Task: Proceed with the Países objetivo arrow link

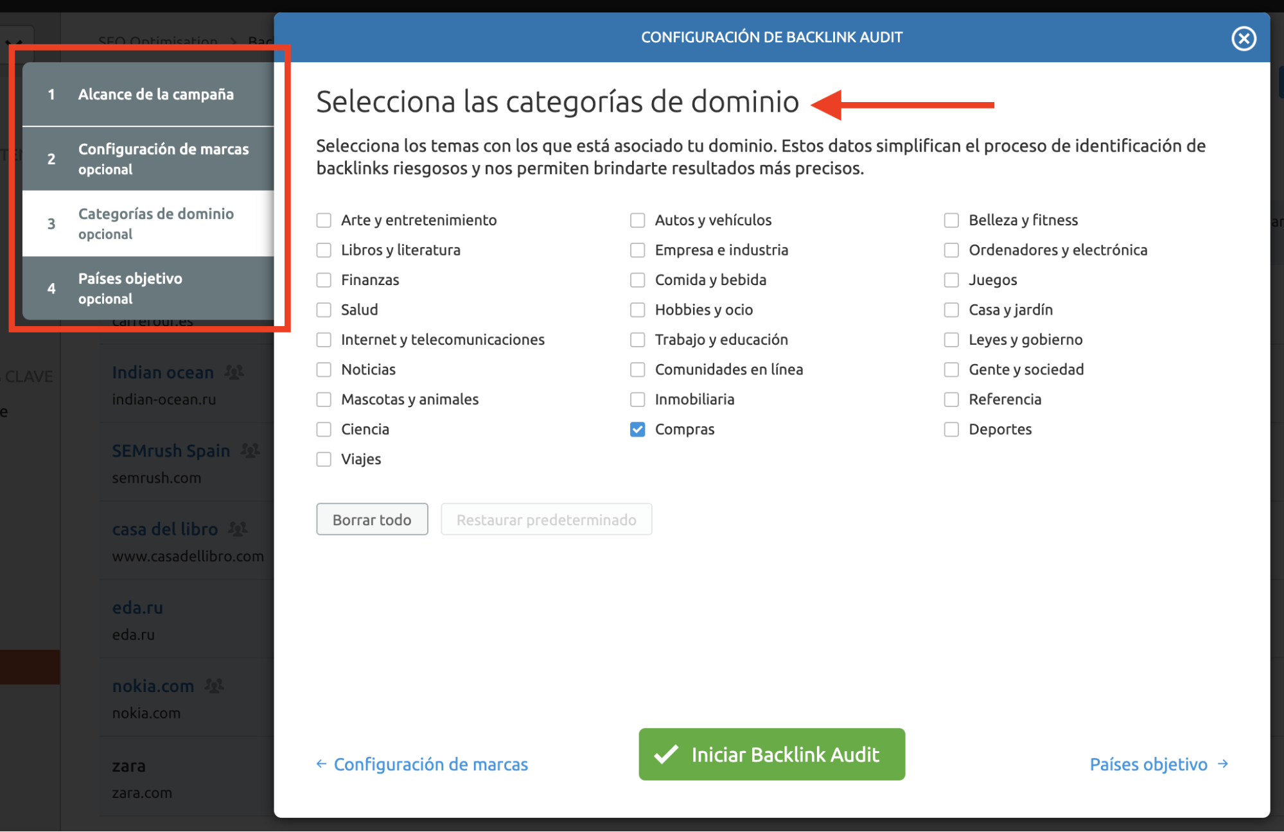Action: tap(1159, 764)
